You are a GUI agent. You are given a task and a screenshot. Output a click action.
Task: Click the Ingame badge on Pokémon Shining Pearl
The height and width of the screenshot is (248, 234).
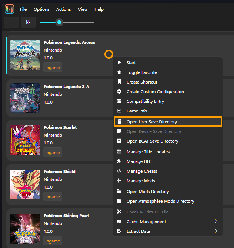point(53,241)
